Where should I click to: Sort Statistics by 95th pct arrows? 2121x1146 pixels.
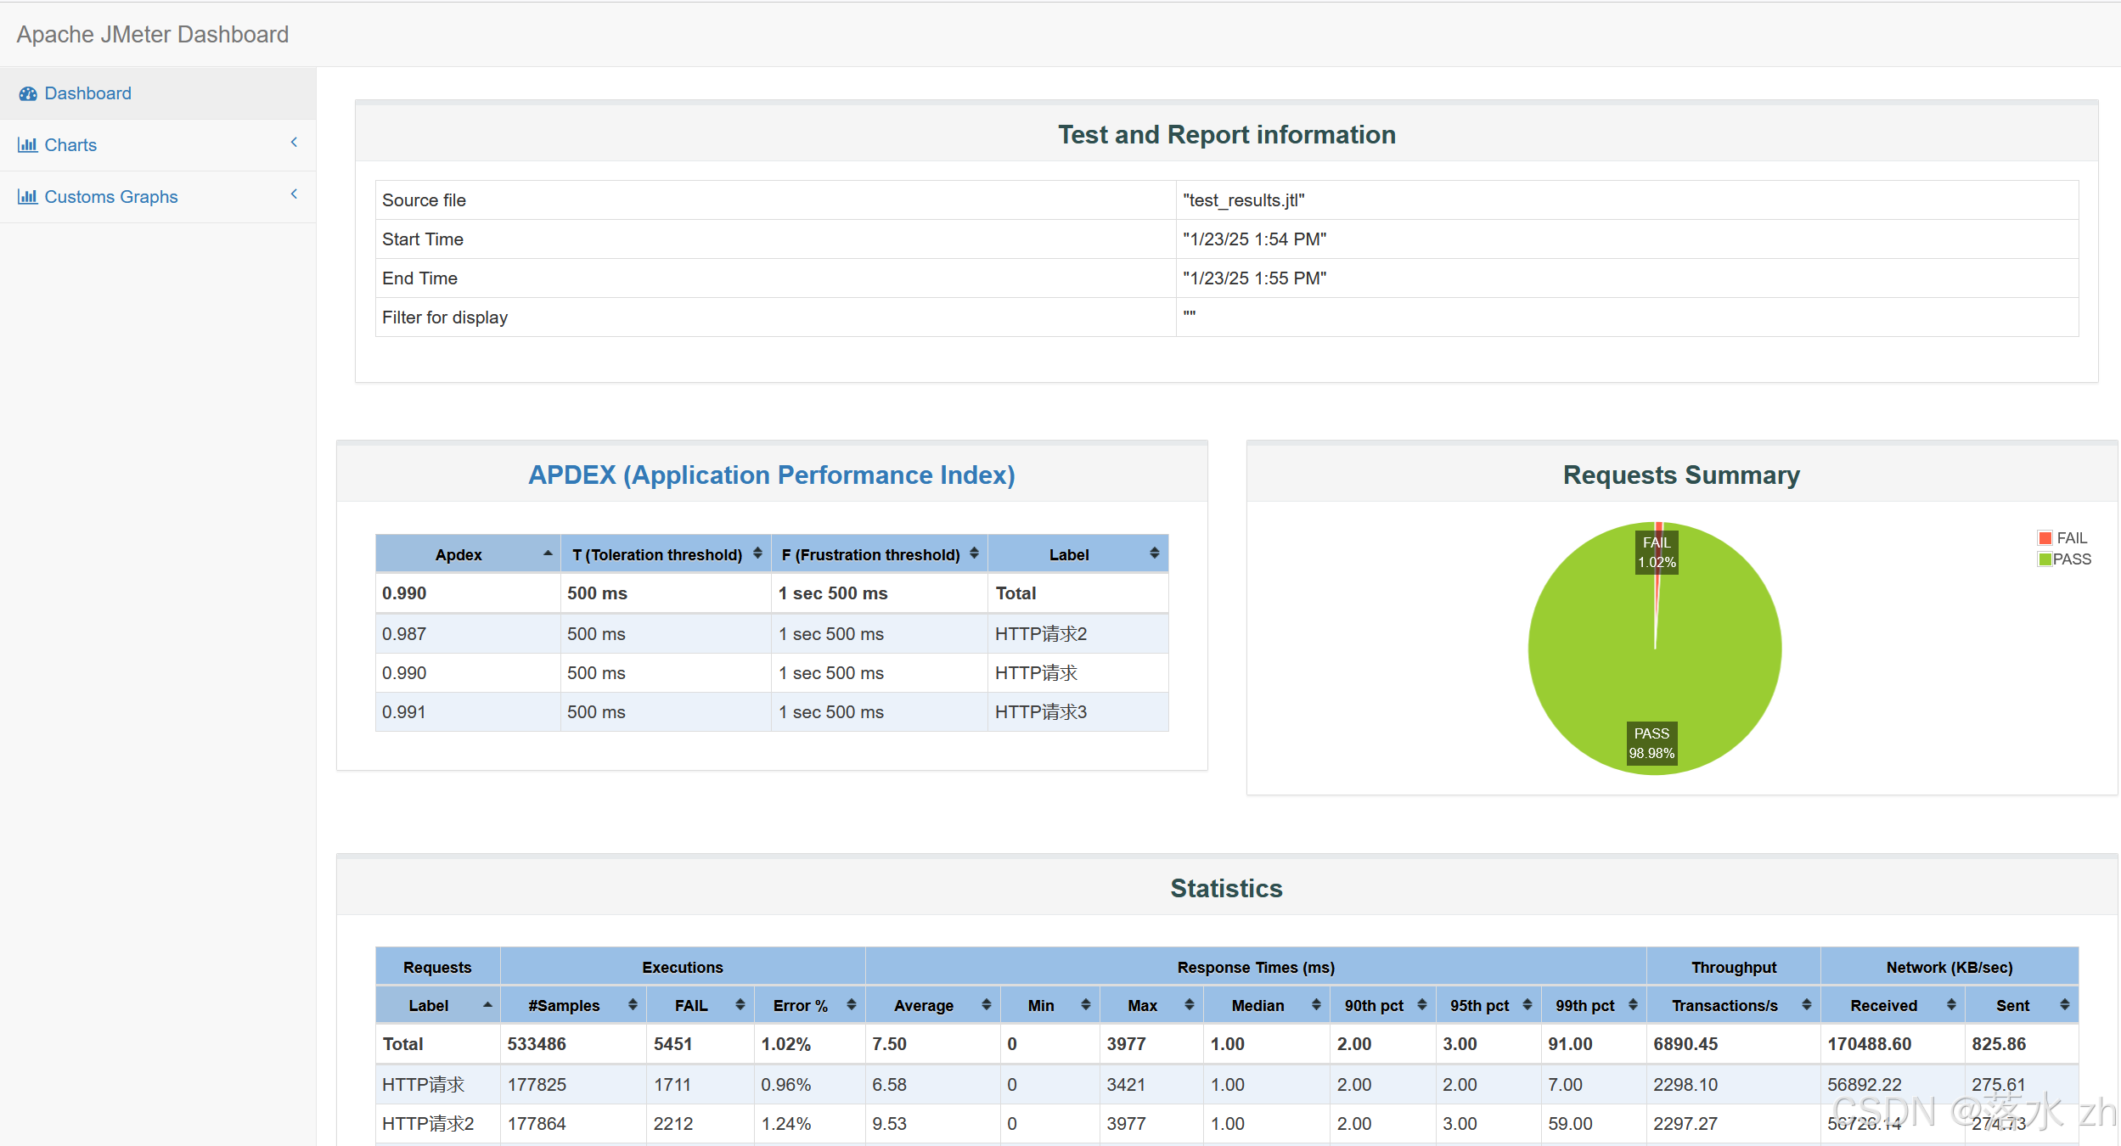coord(1527,1005)
